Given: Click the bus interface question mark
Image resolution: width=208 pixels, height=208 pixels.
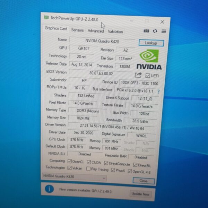Looking at the screenshot, I should (158, 92).
